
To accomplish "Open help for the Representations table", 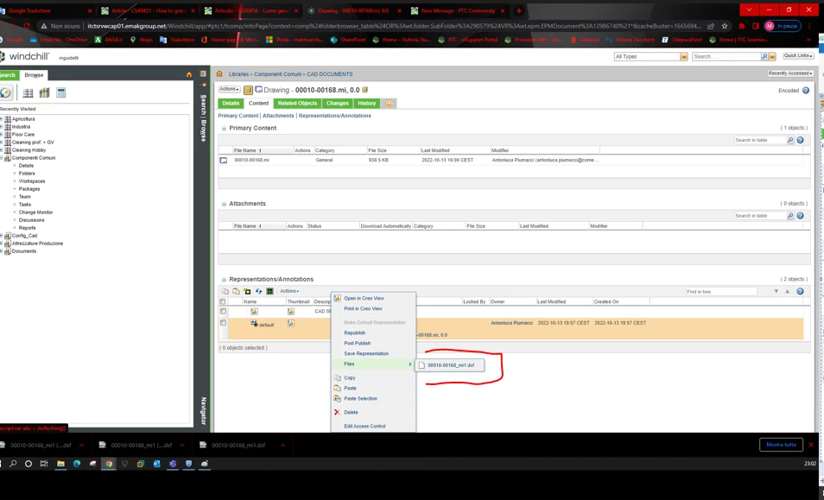I will coord(800,292).
